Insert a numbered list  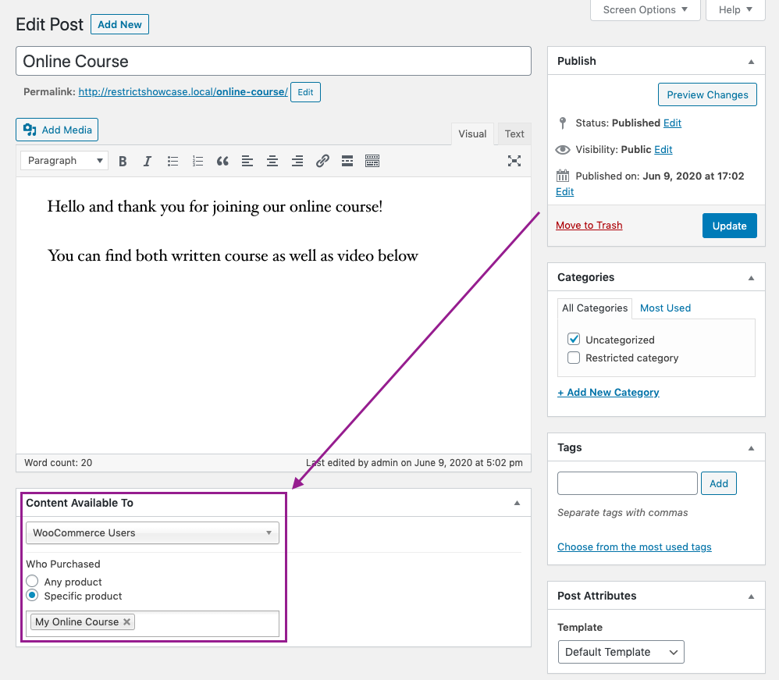(x=197, y=161)
